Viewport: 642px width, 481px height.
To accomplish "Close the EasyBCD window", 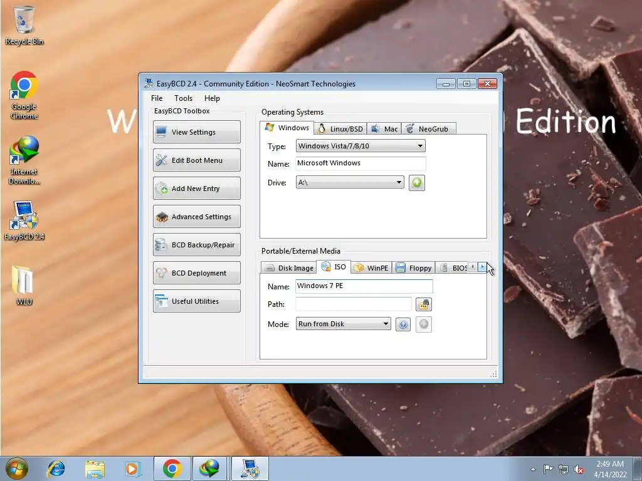I will [487, 83].
